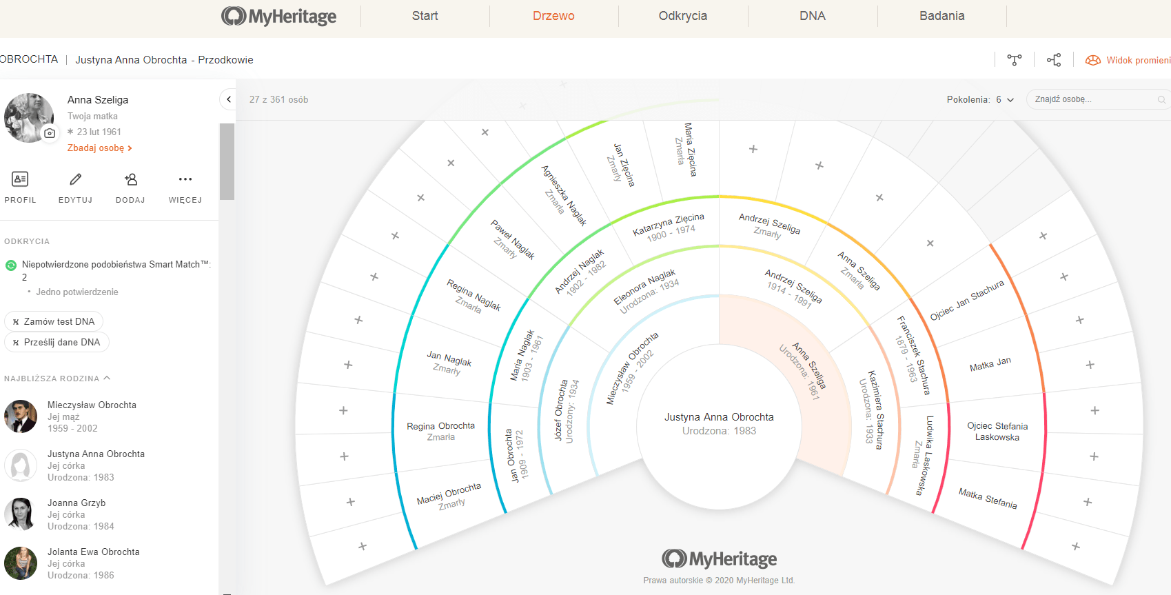Open the Pokolenia generations dropdown
Screen dimensions: 1171x595
point(980,99)
